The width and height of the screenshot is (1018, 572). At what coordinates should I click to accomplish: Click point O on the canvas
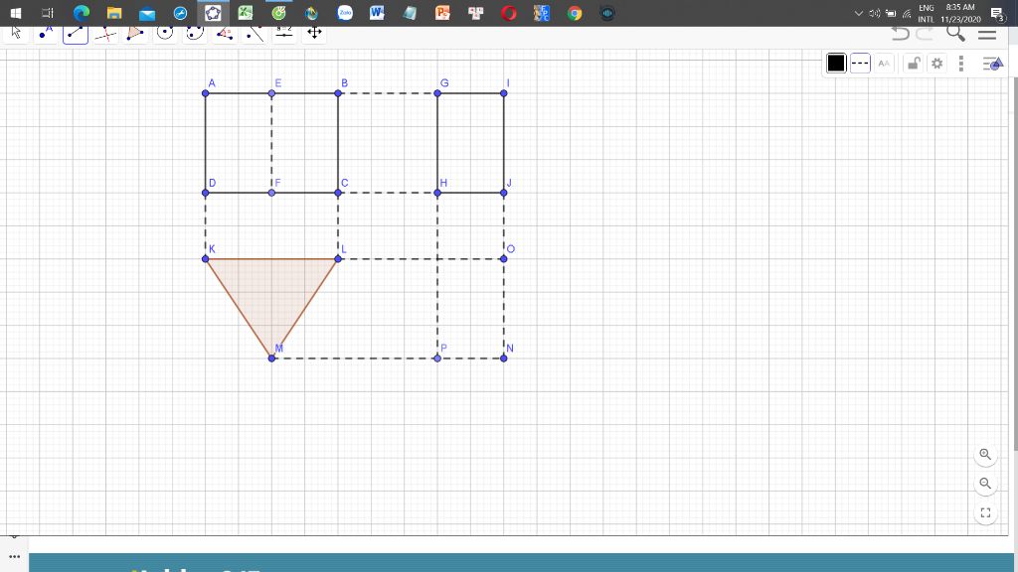coord(504,259)
